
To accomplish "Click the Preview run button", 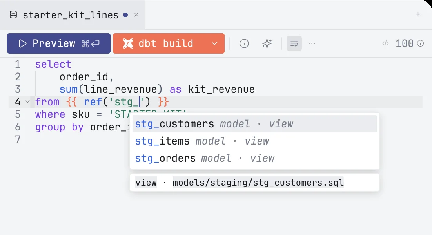I will coord(59,43).
